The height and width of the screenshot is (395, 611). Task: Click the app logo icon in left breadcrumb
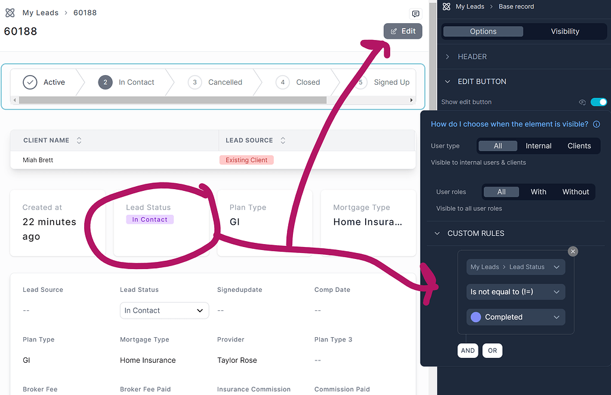click(x=10, y=12)
